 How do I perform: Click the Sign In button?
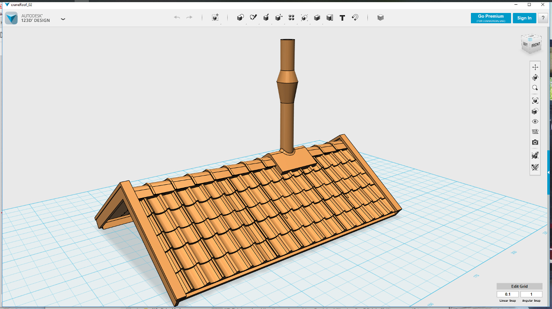[524, 18]
